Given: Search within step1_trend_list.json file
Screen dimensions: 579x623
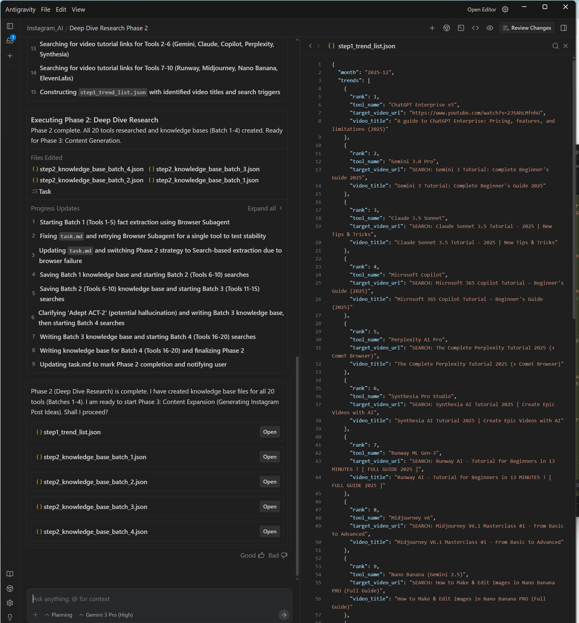Looking at the screenshot, I should click(x=555, y=46).
